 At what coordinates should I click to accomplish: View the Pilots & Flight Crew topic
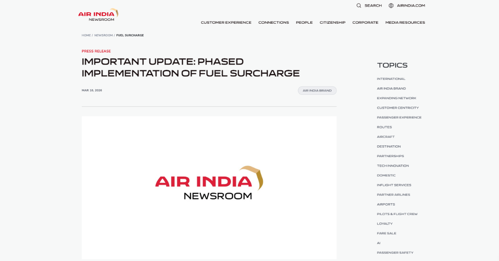[397, 214]
